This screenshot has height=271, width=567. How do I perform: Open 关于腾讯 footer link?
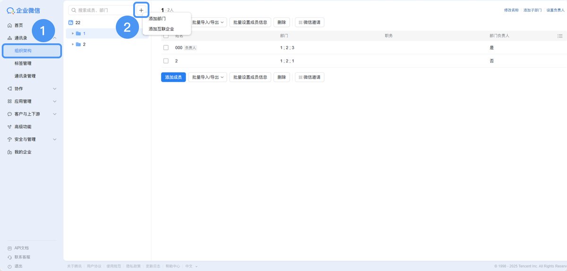pos(74,266)
